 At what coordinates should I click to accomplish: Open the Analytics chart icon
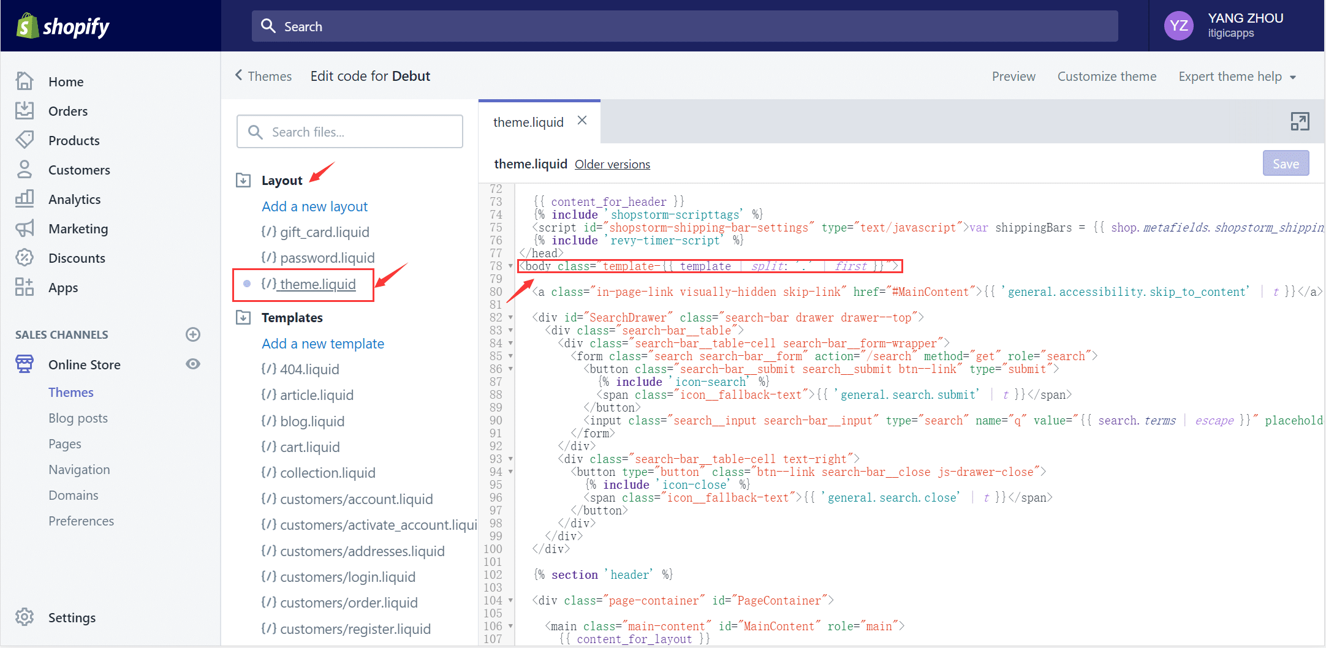pos(25,199)
